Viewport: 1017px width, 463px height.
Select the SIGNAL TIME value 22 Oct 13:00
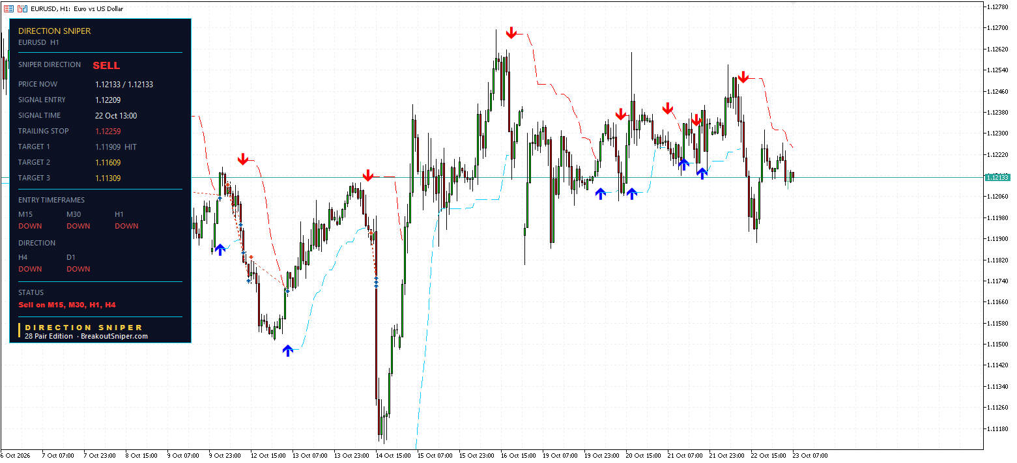pos(116,116)
